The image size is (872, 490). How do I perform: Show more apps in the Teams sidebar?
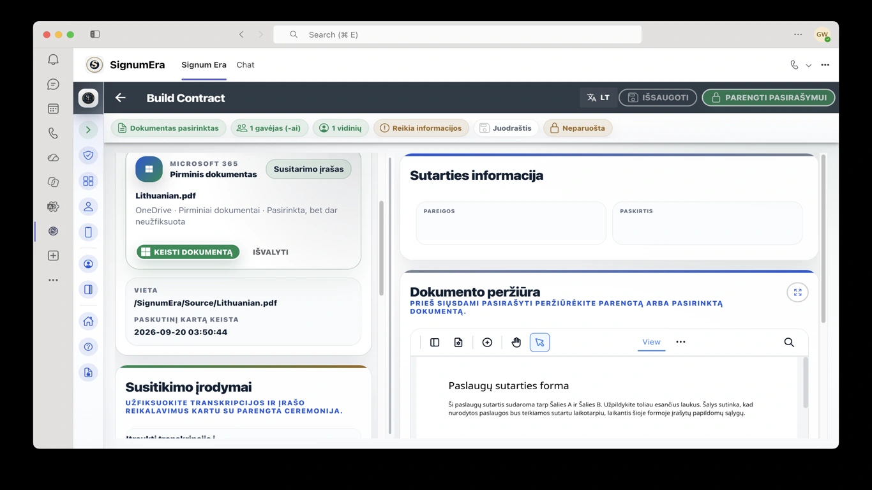point(53,280)
